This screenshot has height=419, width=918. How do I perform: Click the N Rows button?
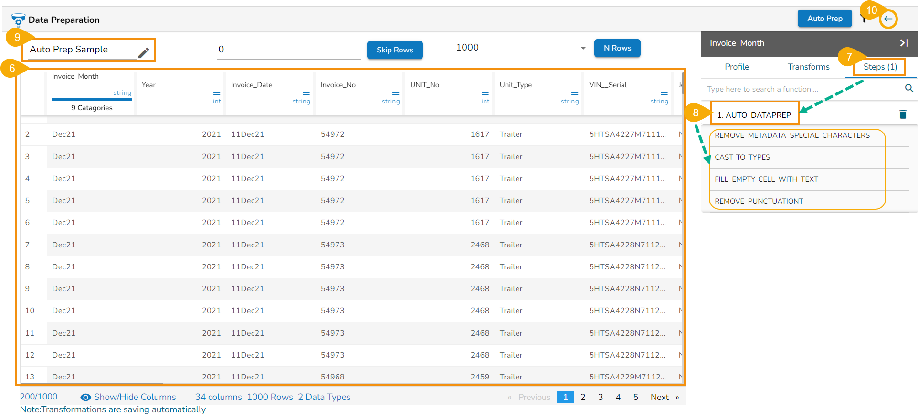[617, 48]
